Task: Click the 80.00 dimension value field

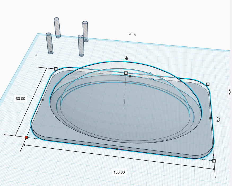Action: tap(20, 99)
